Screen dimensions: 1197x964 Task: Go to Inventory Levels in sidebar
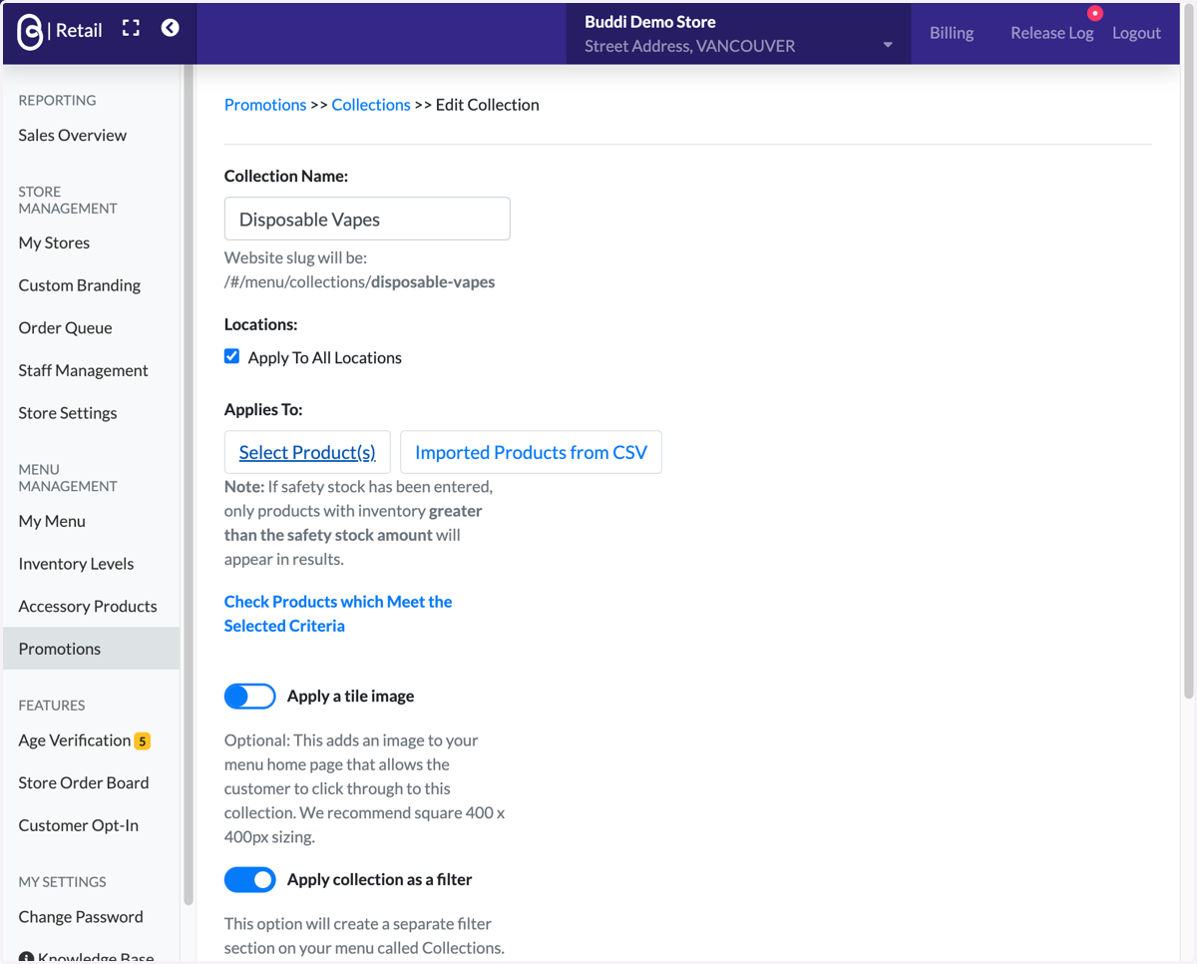76,564
